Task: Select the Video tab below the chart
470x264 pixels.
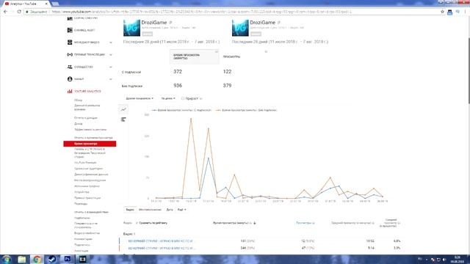Action: [130, 210]
